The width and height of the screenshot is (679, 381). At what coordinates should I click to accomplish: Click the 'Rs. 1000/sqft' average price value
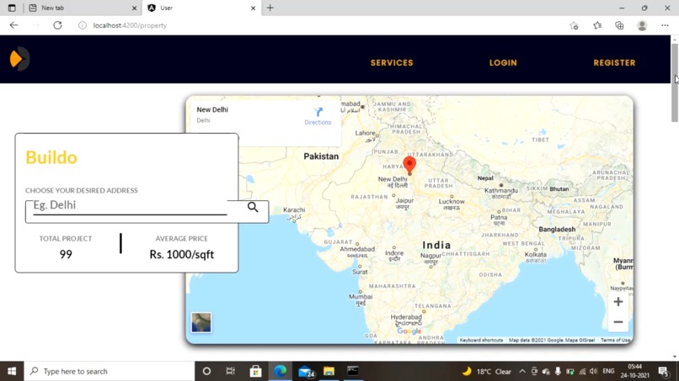[x=181, y=254]
